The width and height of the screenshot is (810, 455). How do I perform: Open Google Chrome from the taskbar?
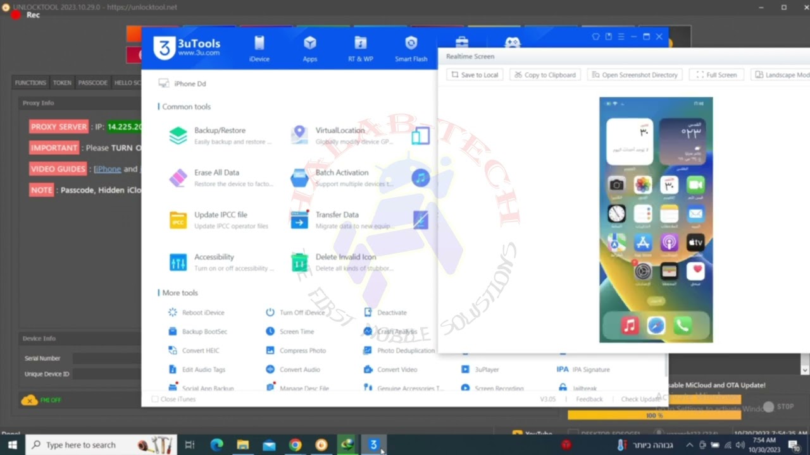pos(295,445)
